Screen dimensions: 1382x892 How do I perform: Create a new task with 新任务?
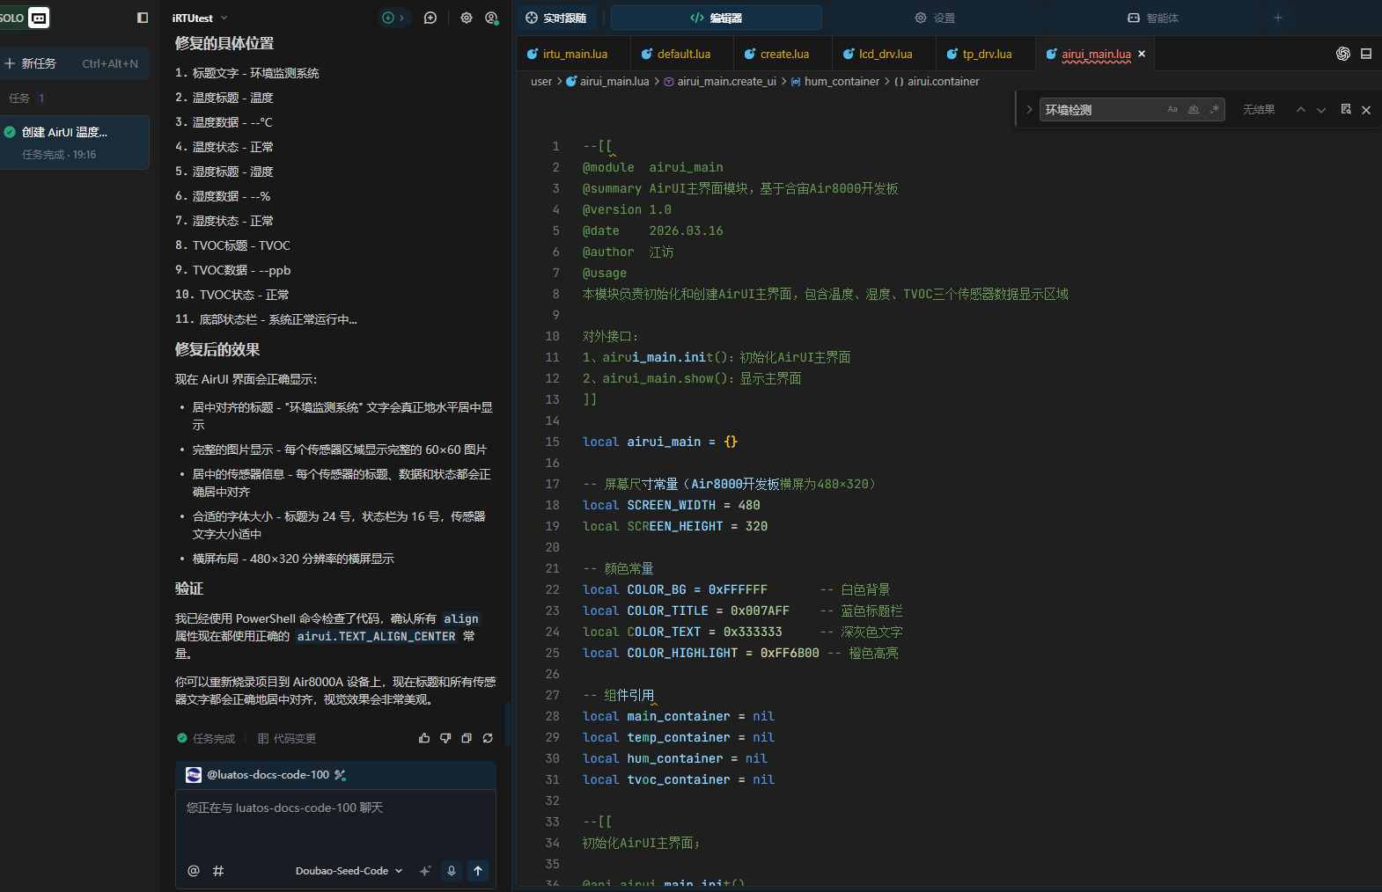click(75, 63)
